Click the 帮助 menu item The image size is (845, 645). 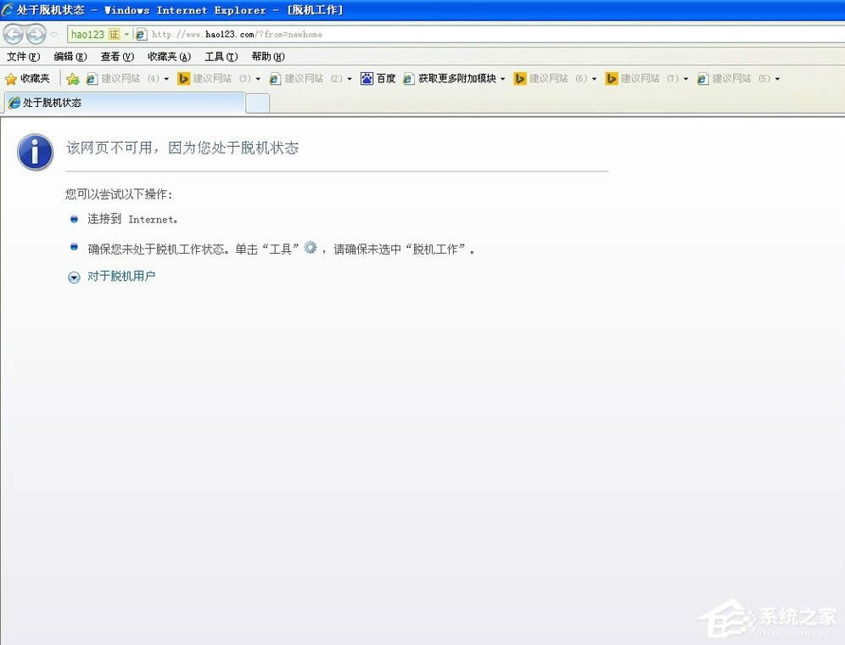[x=267, y=57]
